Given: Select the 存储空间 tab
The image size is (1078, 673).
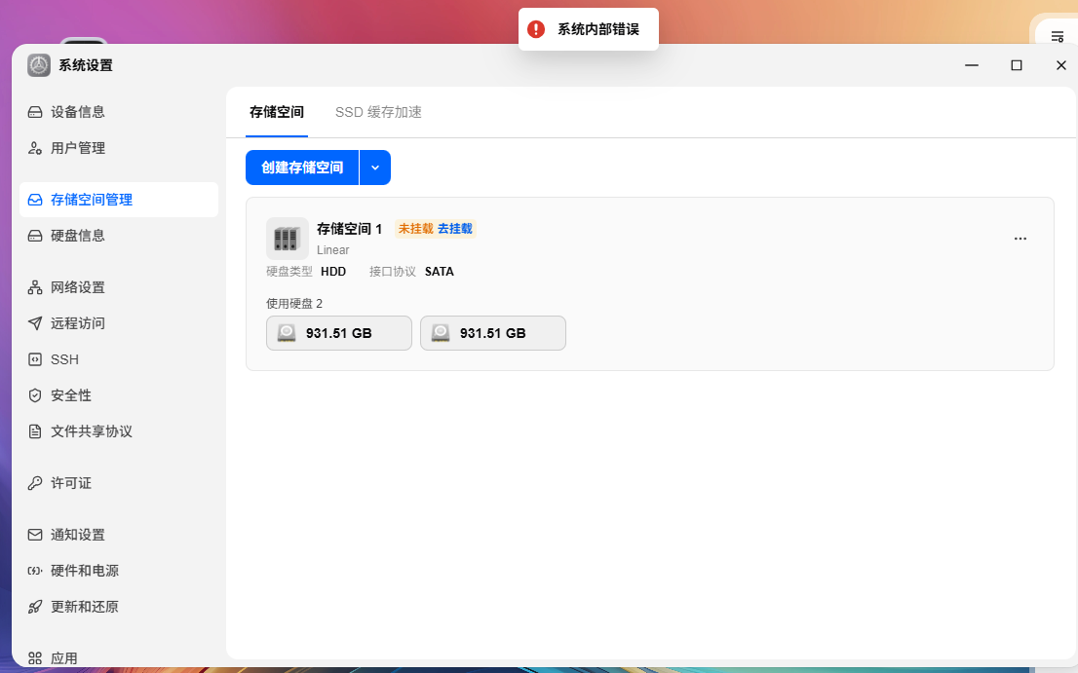Looking at the screenshot, I should [277, 112].
